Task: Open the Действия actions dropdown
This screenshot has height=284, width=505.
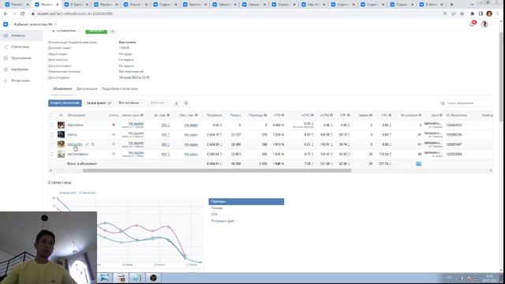Action: tap(159, 103)
